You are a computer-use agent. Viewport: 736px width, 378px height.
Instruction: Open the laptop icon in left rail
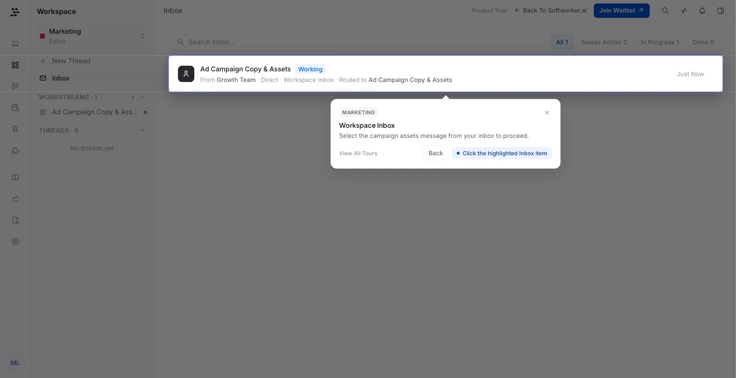tap(15, 44)
